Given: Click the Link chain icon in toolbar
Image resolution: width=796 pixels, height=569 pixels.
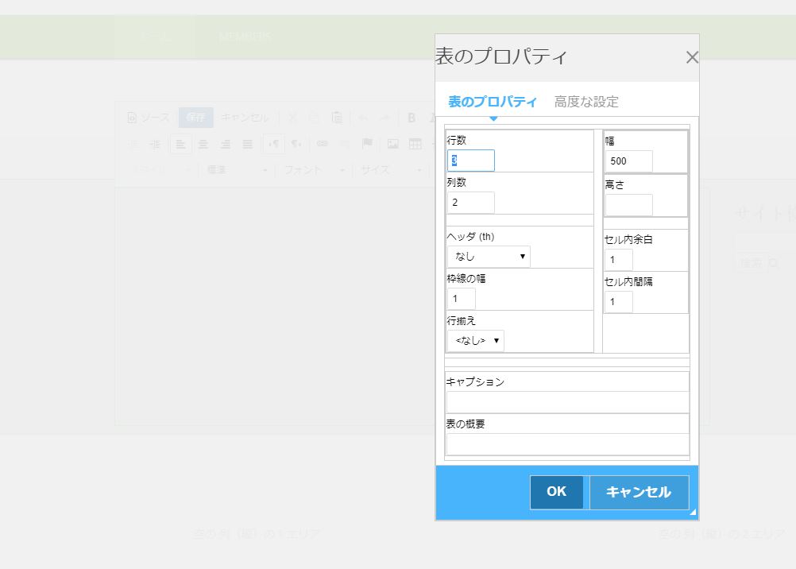Looking at the screenshot, I should [323, 144].
